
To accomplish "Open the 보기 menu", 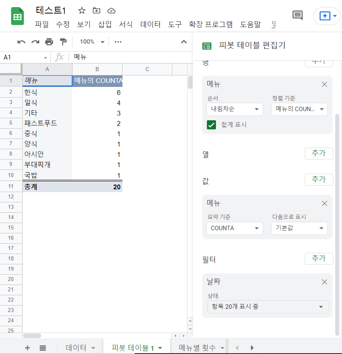I will tap(84, 24).
